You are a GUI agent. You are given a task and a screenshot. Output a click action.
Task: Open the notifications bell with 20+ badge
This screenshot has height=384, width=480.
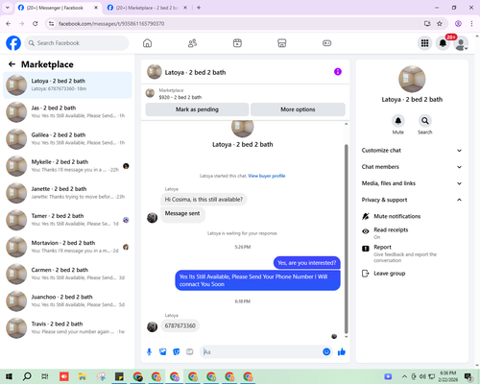443,43
